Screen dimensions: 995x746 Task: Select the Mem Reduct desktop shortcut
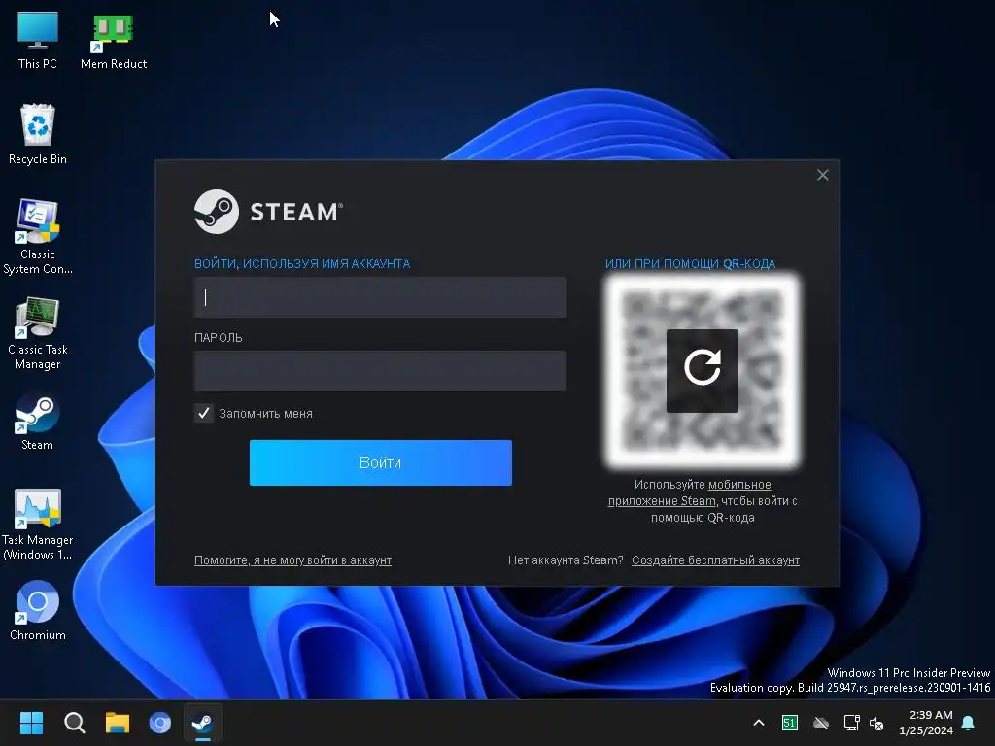point(114,41)
